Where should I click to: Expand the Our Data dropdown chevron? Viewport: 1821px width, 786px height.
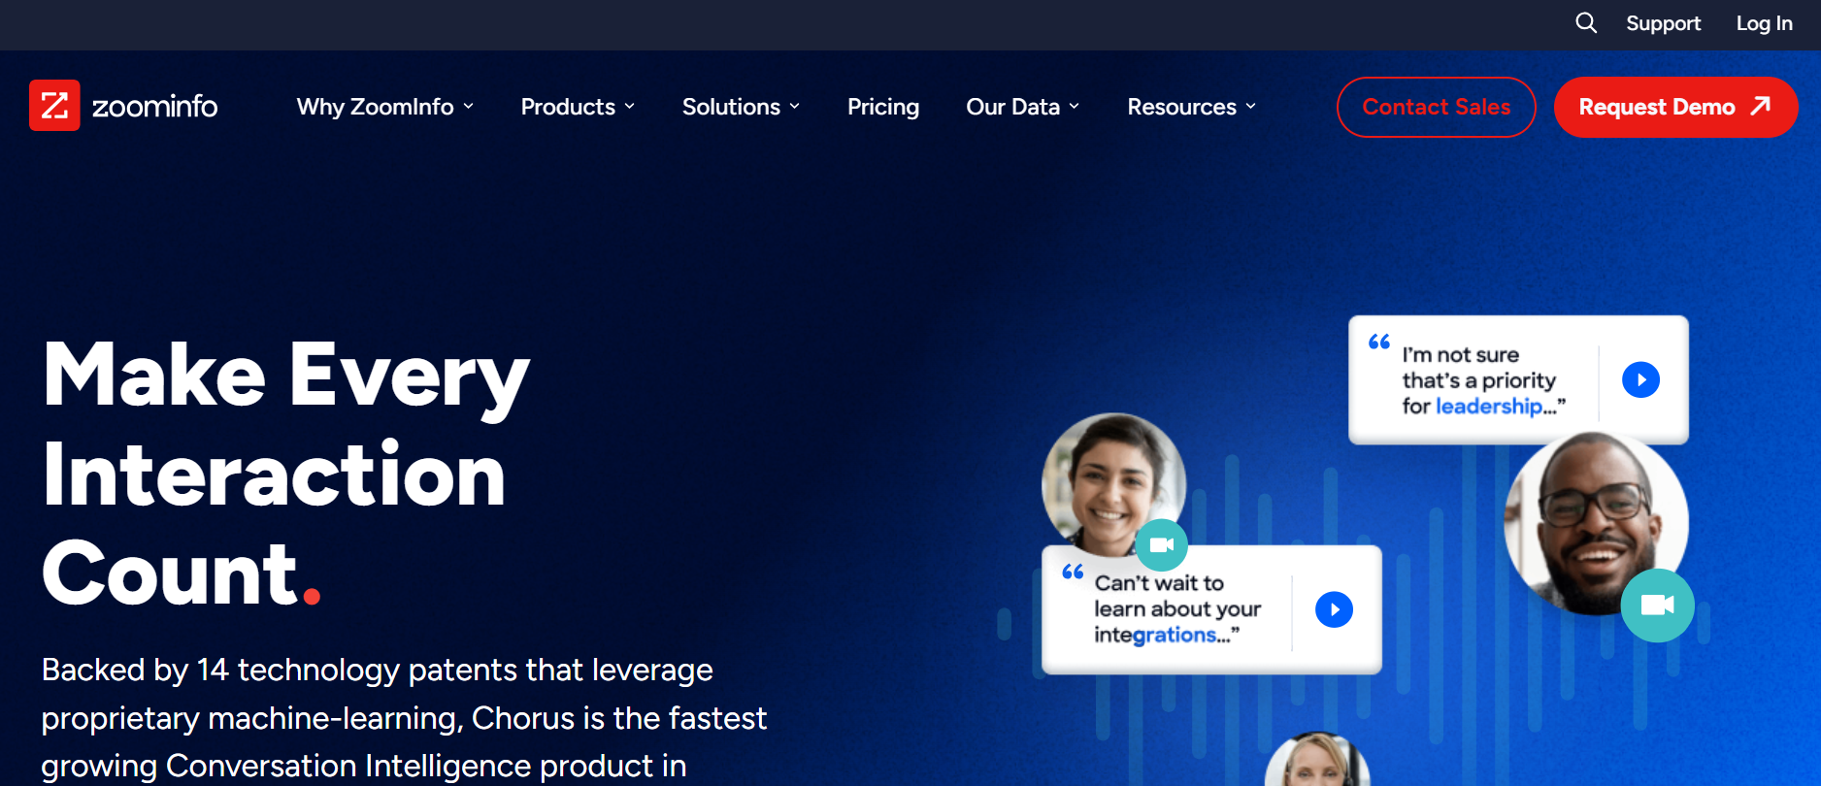[1075, 107]
